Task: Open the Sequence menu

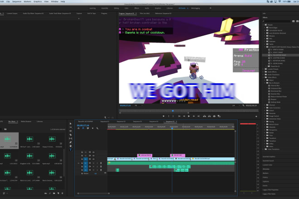Action: pyautogui.click(x=17, y=1)
